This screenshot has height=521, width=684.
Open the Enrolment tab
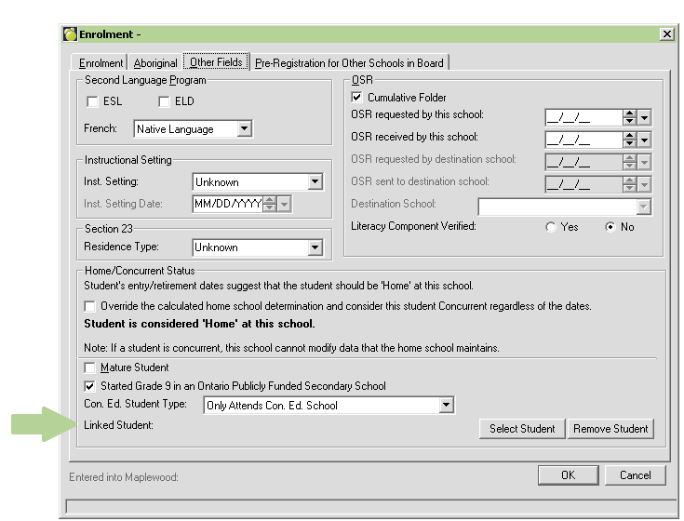(x=101, y=63)
